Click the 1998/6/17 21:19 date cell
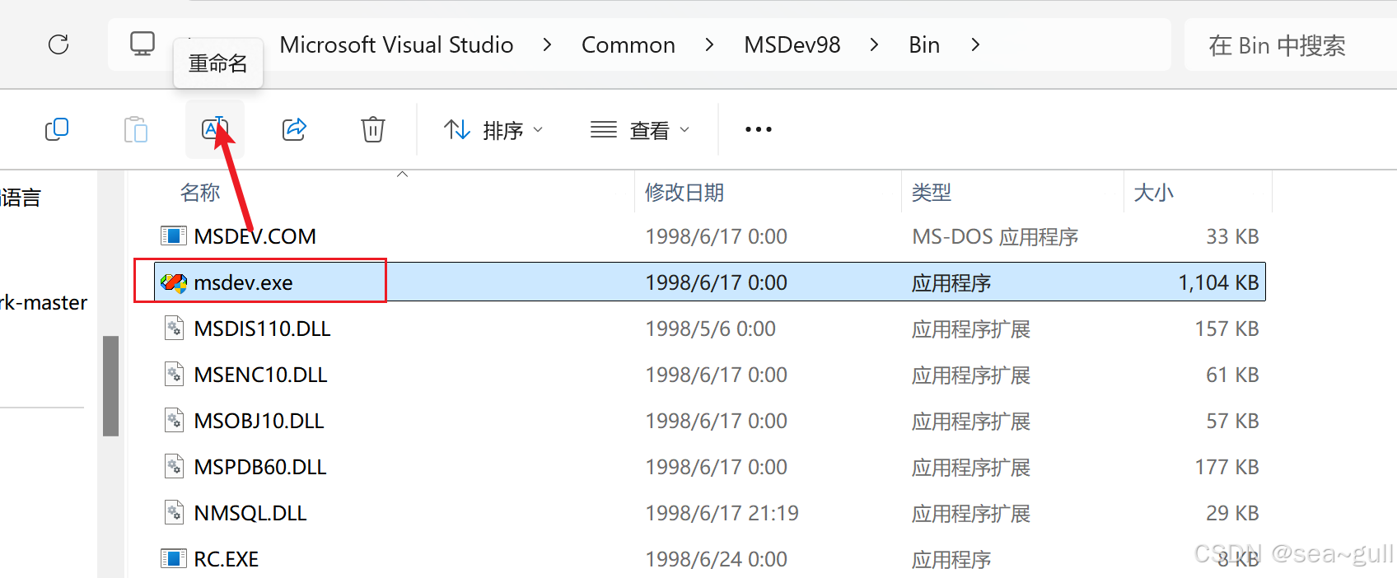This screenshot has height=578, width=1397. coord(722,513)
